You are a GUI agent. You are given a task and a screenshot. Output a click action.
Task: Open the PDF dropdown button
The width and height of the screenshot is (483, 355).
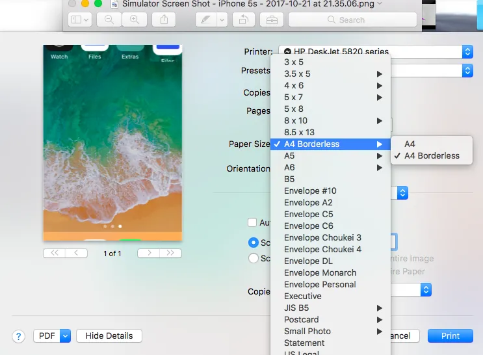tap(52, 336)
